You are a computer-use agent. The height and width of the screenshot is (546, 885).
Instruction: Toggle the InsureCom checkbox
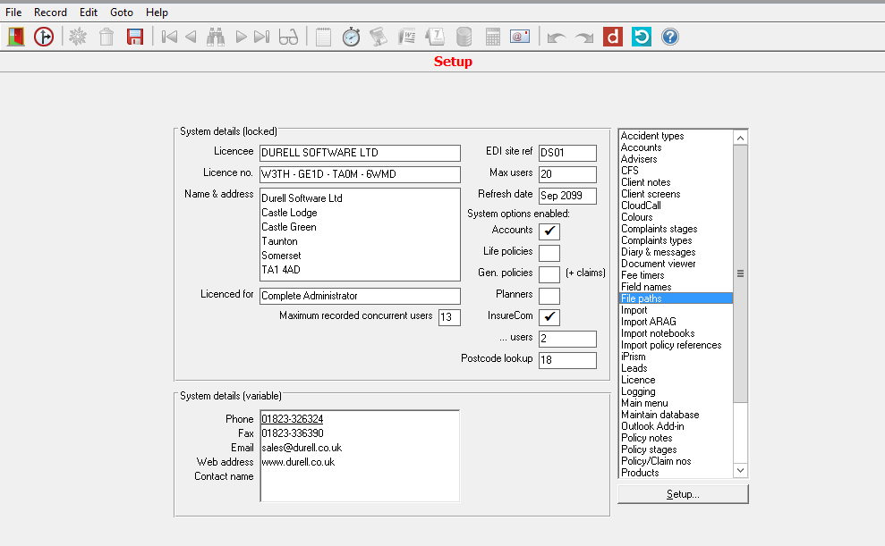549,316
